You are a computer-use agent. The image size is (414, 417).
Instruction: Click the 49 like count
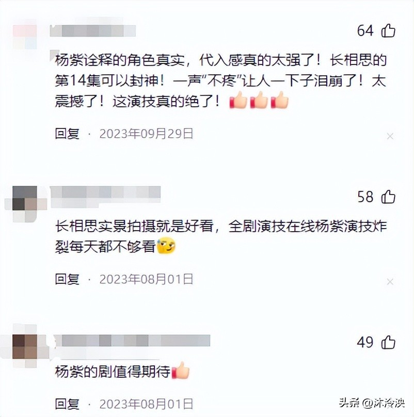(x=365, y=342)
